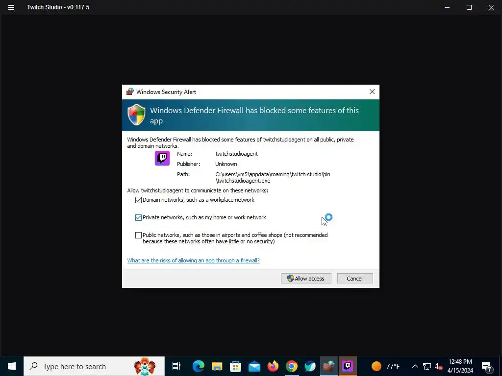Open the weather widget showing 77°F
This screenshot has width=502, height=376.
click(x=386, y=366)
